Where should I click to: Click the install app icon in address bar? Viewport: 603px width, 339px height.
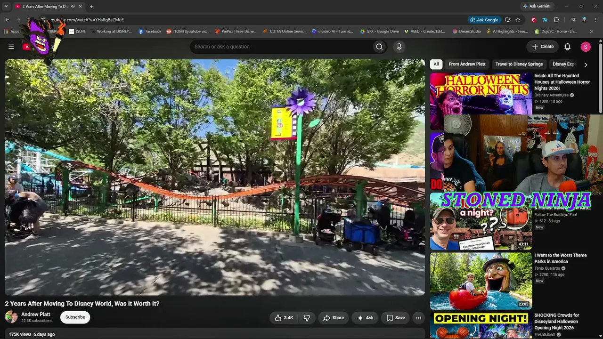point(507,20)
